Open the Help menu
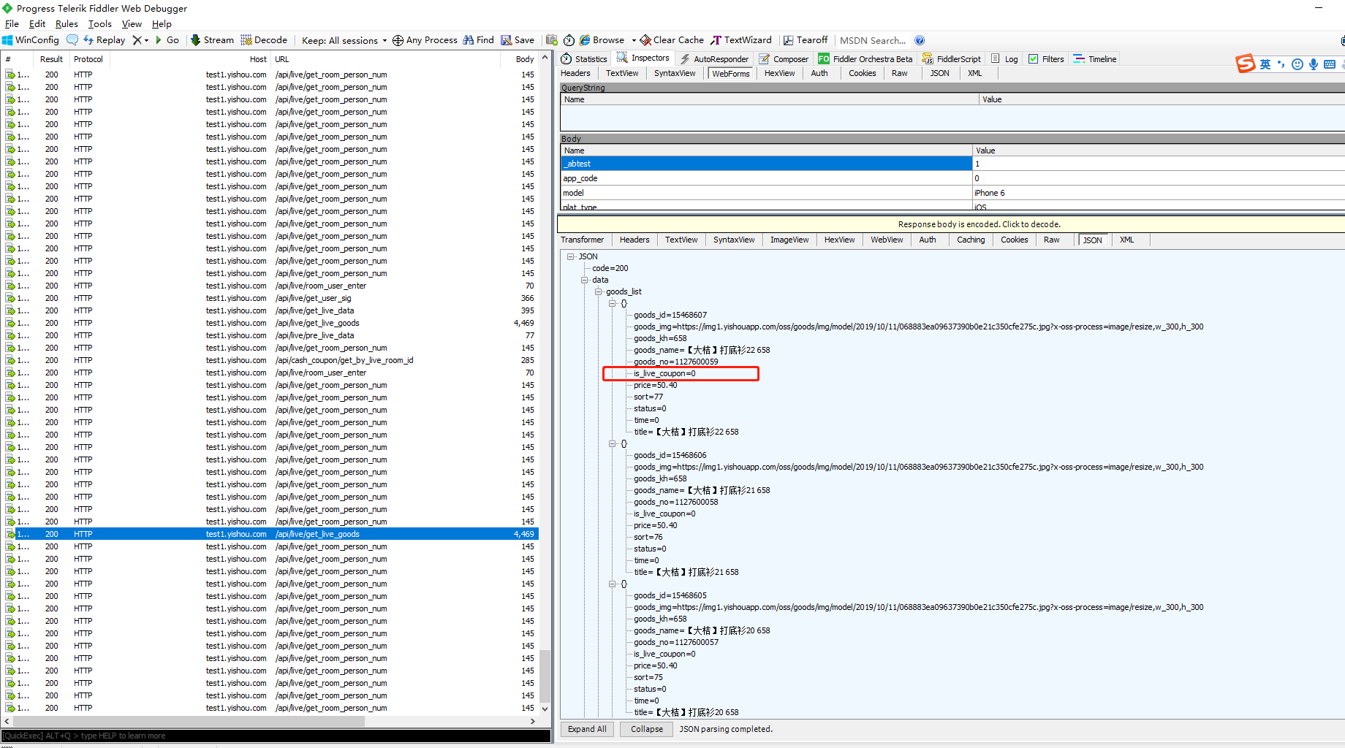This screenshot has width=1345, height=748. [x=162, y=24]
